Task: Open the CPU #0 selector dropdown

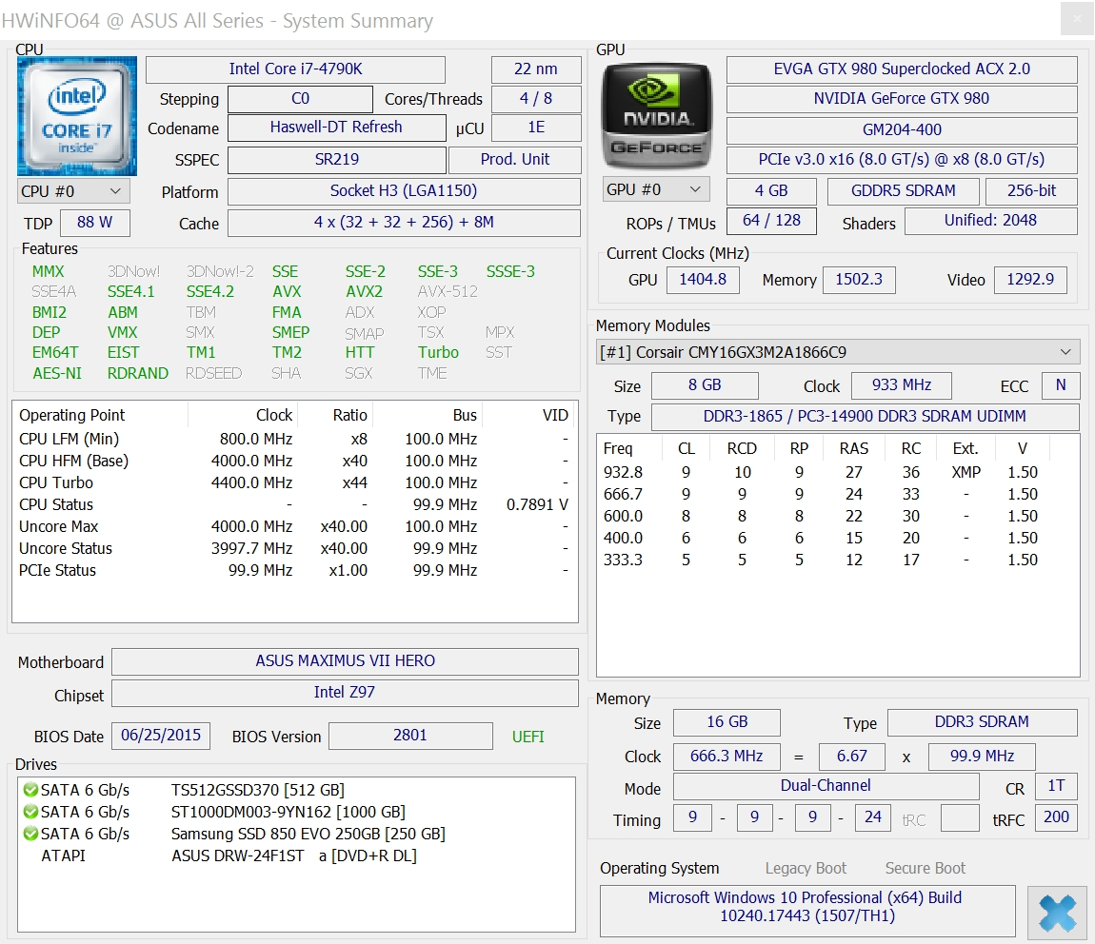Action: pos(73,191)
